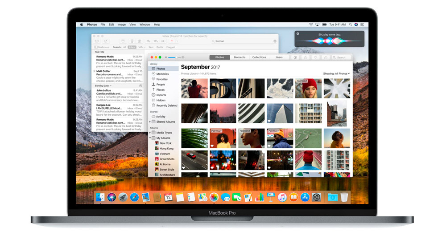Viewport: 446px width, 235px height.
Task: Set Mail search scope to All
Action: pyautogui.click(x=124, y=47)
